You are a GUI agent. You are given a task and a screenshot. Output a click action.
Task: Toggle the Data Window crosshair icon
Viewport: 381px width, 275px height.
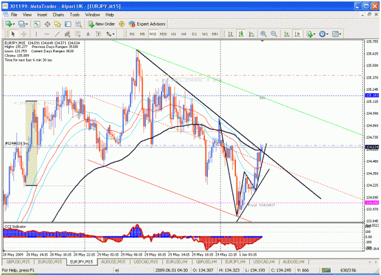(x=47, y=24)
